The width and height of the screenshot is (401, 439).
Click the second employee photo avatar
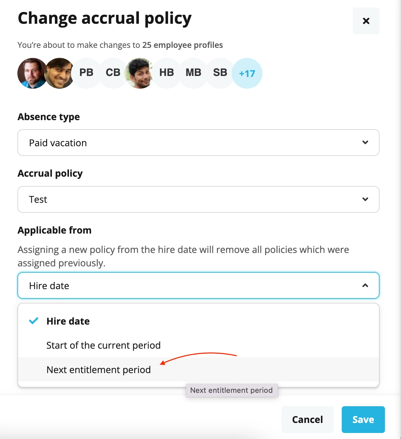coord(59,73)
